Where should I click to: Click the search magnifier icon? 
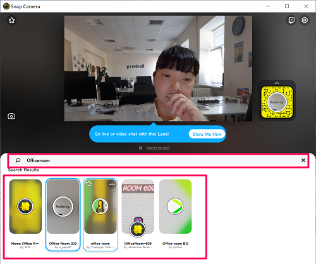click(18, 160)
